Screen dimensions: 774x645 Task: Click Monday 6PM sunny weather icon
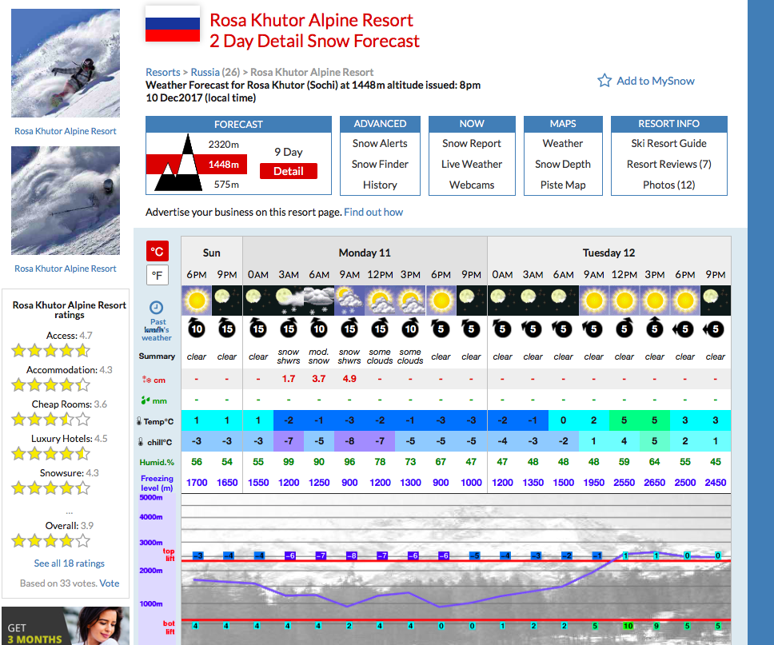[441, 301]
